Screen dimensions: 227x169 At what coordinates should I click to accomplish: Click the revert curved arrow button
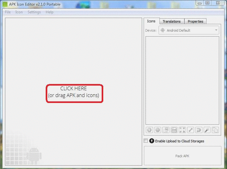point(199,130)
